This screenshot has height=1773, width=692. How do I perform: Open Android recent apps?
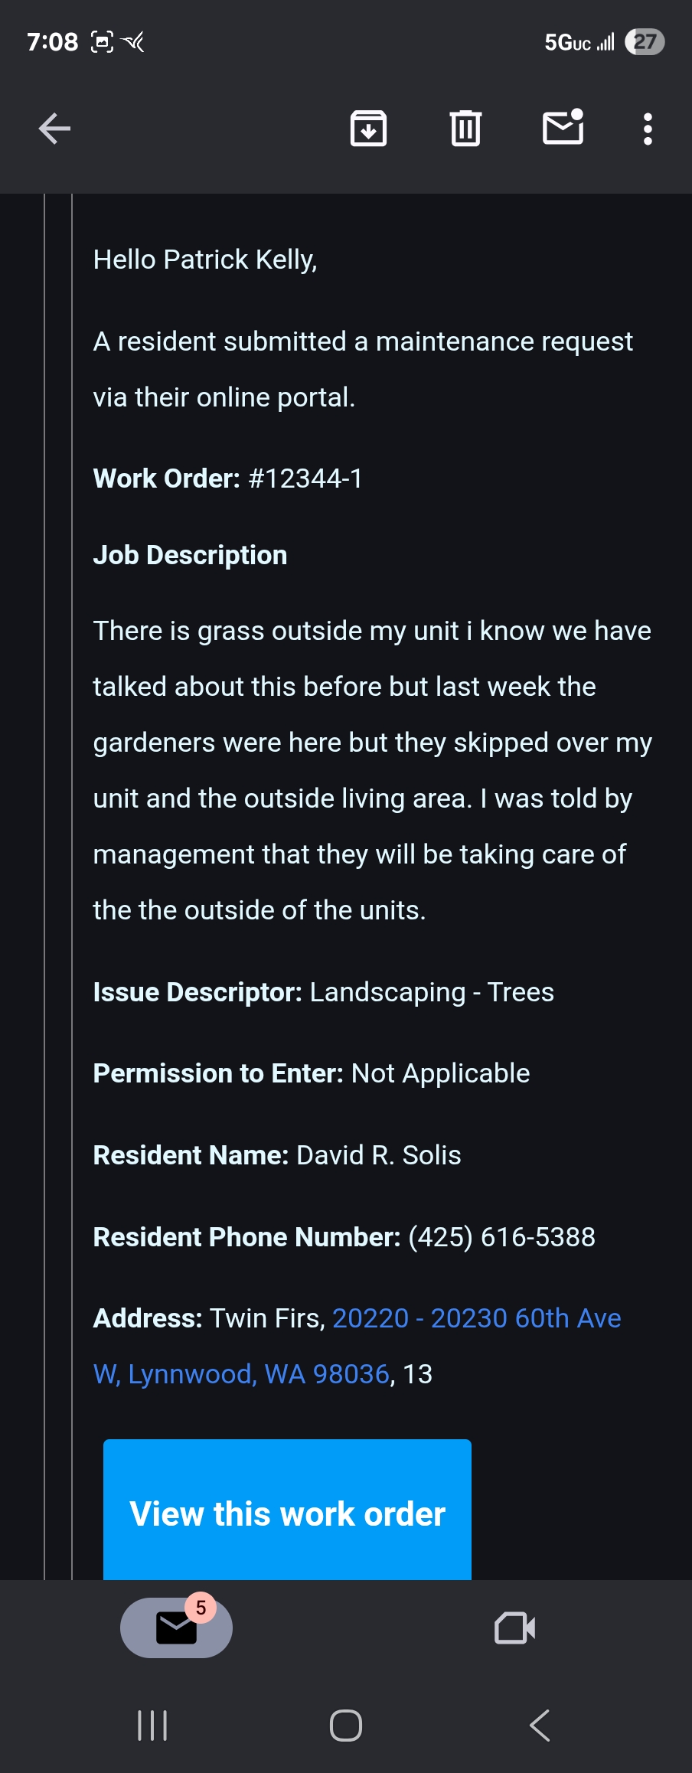click(x=152, y=1726)
